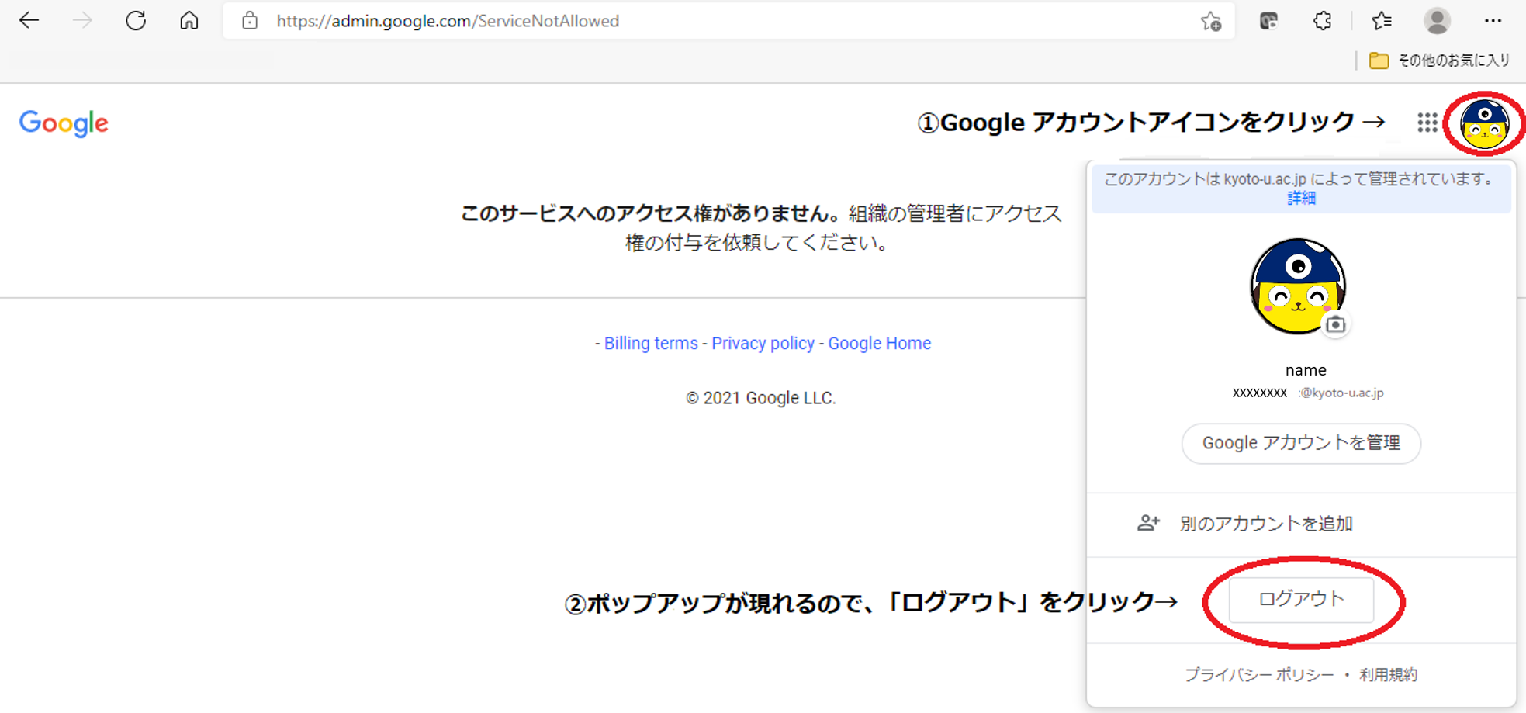Open the Collections icon in the toolbar

tap(1268, 21)
